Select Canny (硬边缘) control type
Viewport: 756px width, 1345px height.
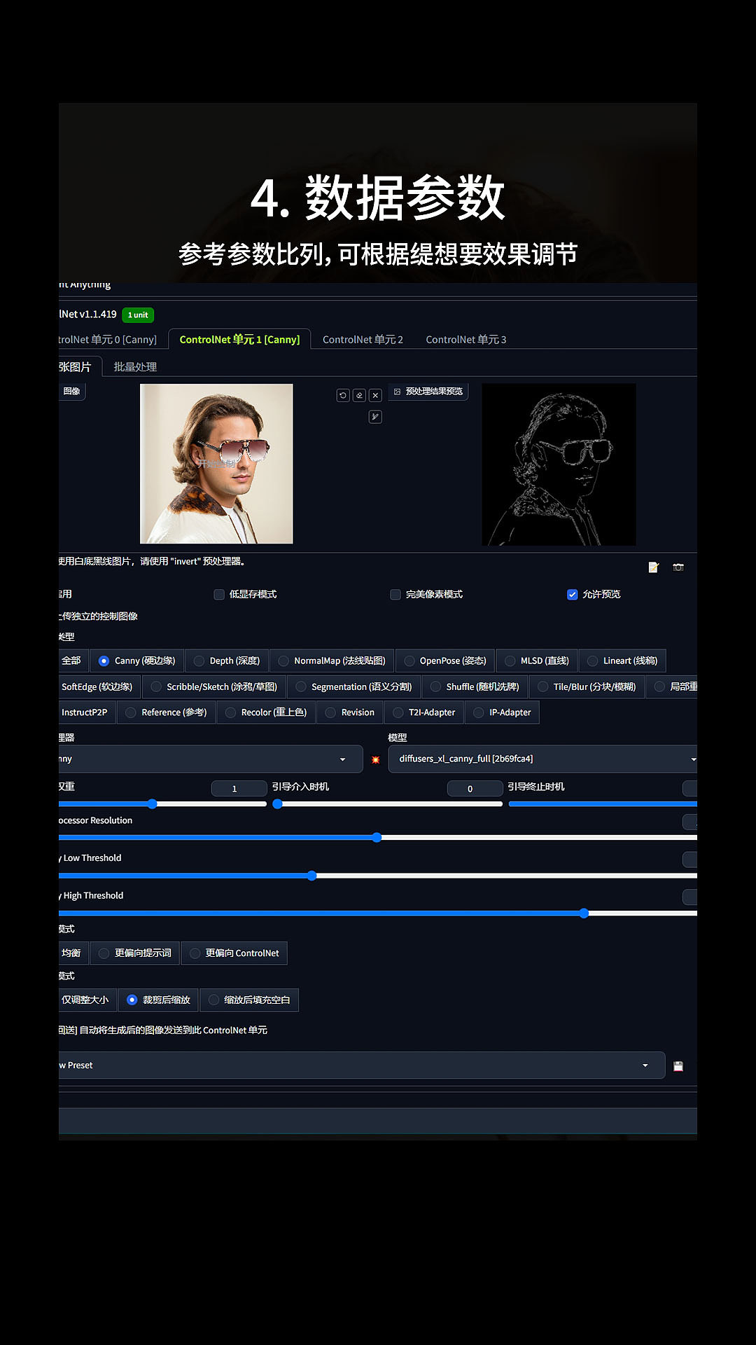pos(137,661)
